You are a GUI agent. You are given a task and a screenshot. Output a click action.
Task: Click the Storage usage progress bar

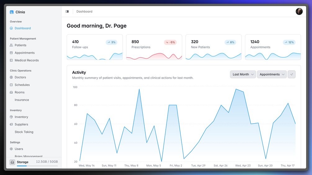tap(37, 166)
